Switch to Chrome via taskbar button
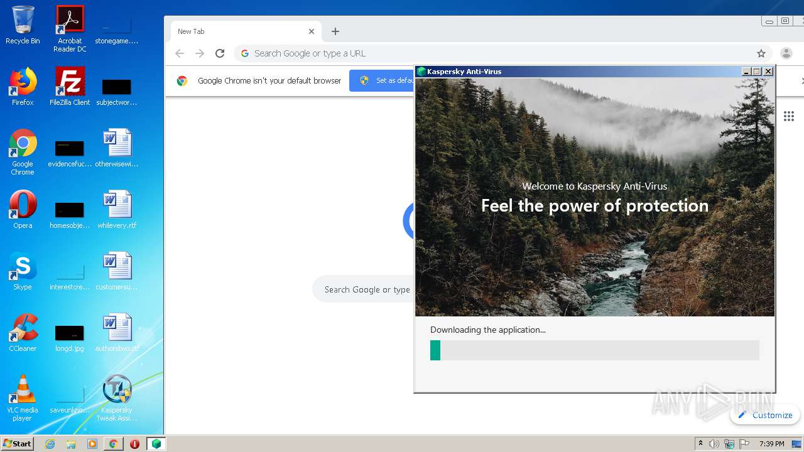The image size is (804, 452). (x=113, y=444)
